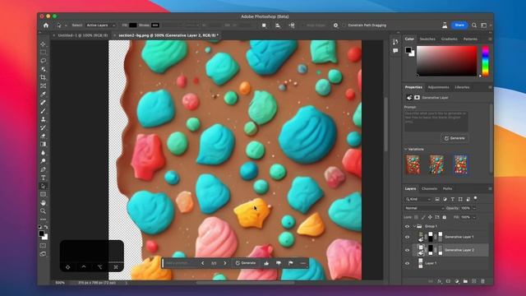Open the Normal blend mode dropdown
Image resolution: width=526 pixels, height=296 pixels.
[424, 208]
